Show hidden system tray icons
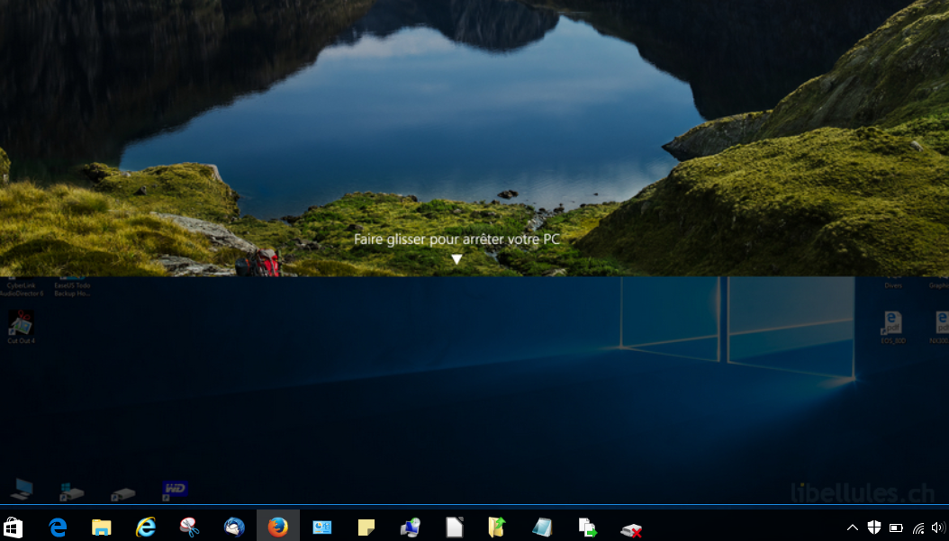This screenshot has height=541, width=949. point(852,527)
